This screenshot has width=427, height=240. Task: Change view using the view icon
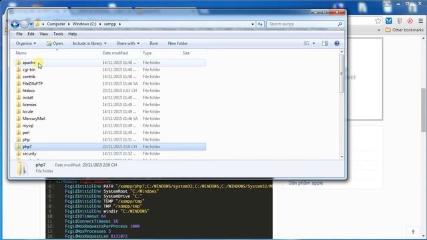click(x=307, y=43)
